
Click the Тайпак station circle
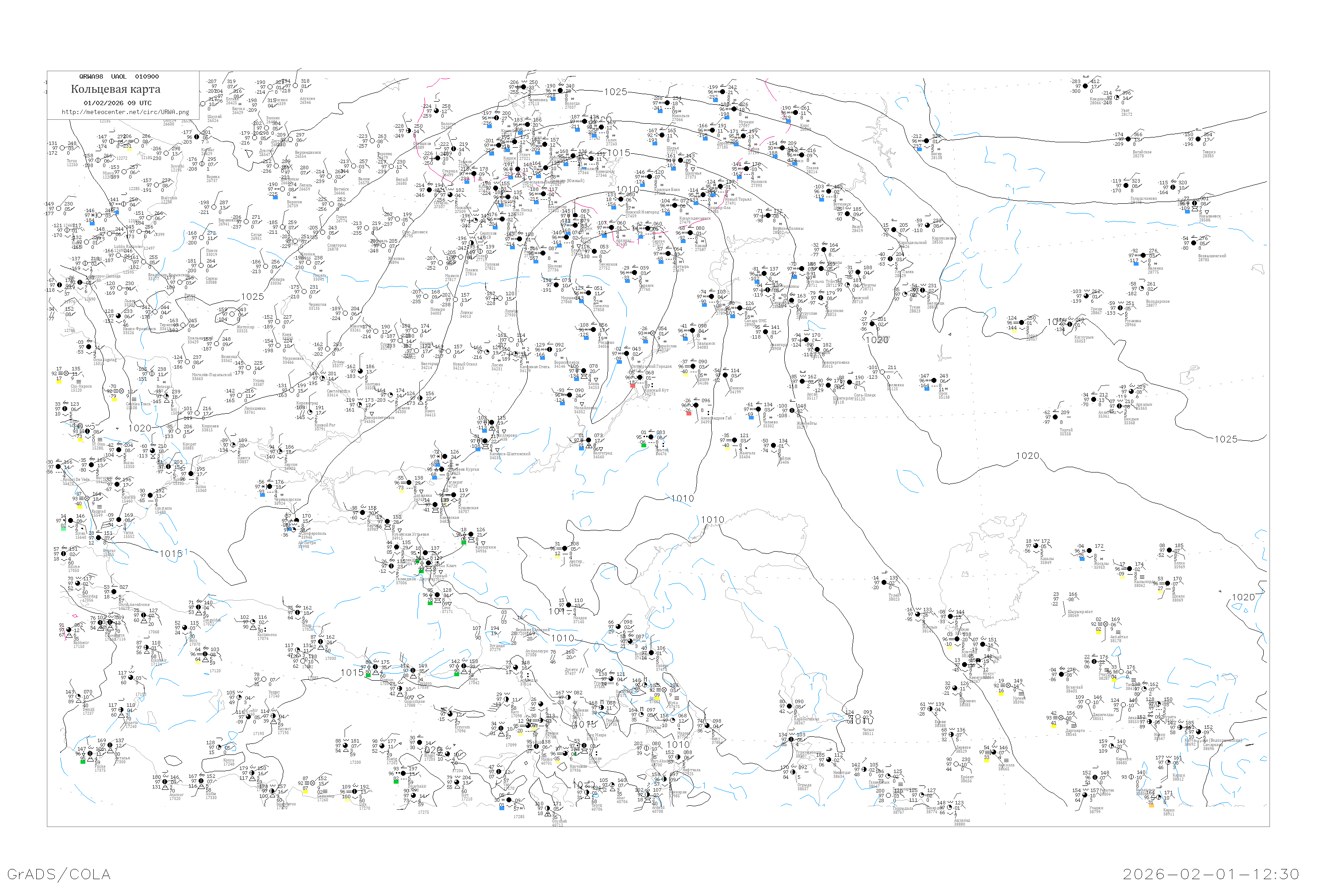tap(774, 446)
